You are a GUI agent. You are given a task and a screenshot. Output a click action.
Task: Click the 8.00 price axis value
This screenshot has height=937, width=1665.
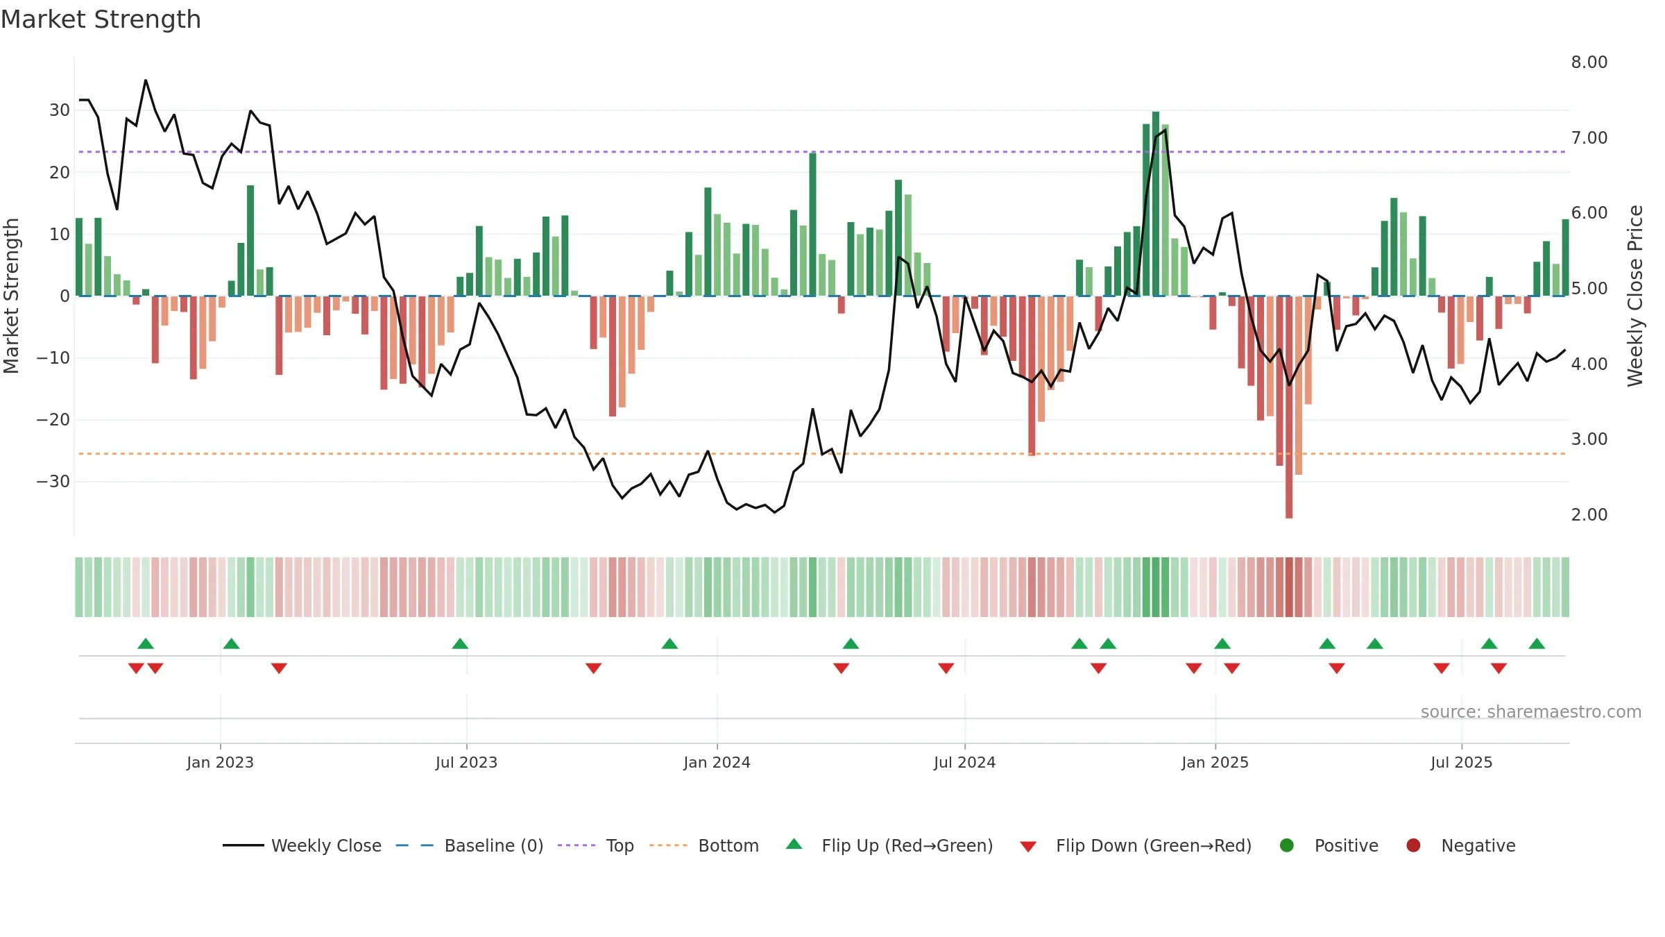point(1589,62)
